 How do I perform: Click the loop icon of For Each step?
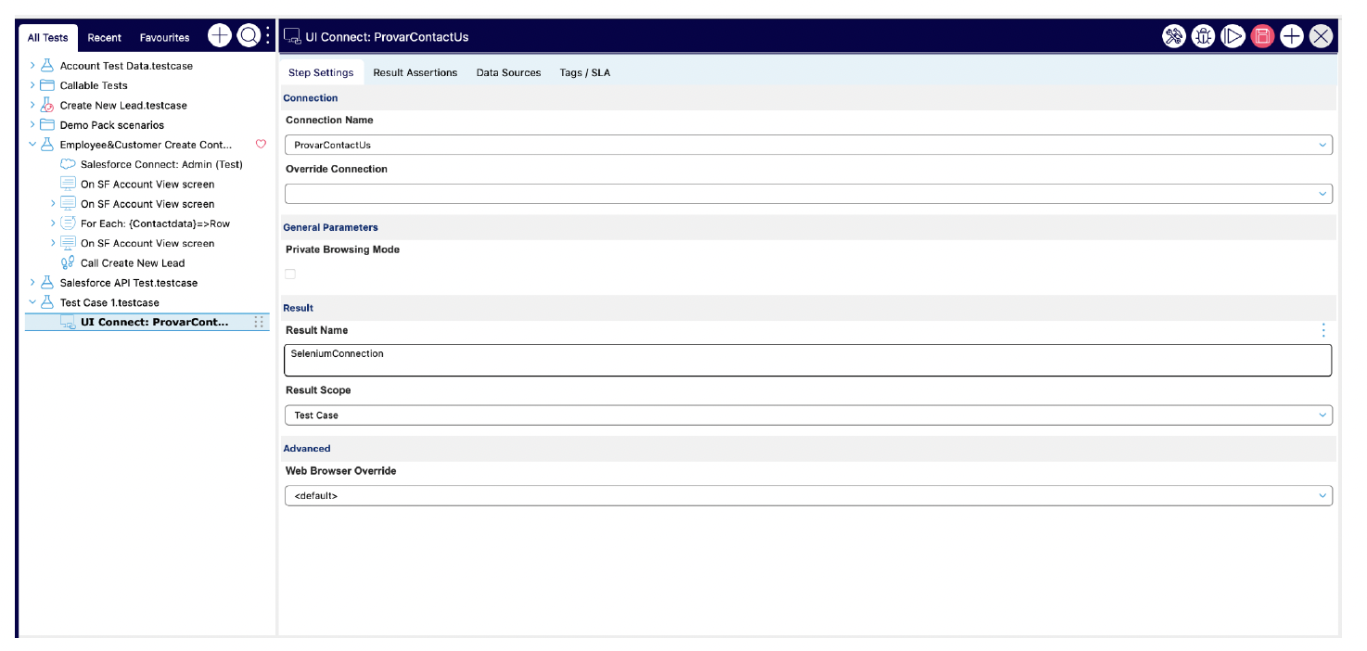(68, 223)
